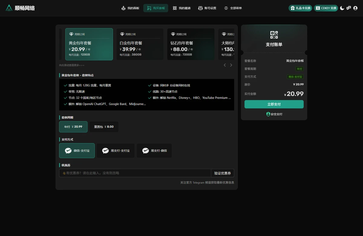Click the icon in 易支付-支付宝 option
363x236 pixels.
[x=105, y=151]
